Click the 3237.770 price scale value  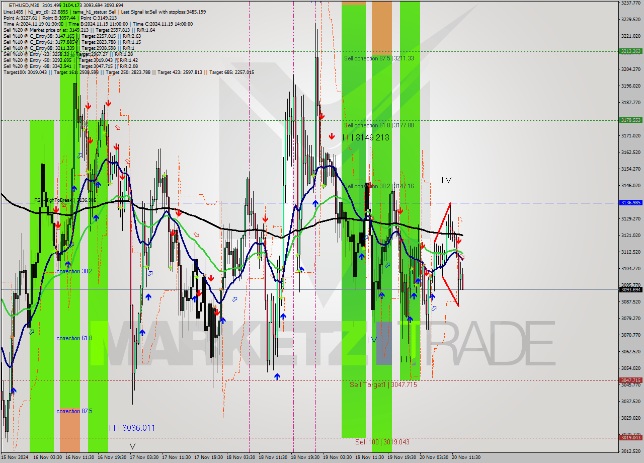[x=630, y=3]
